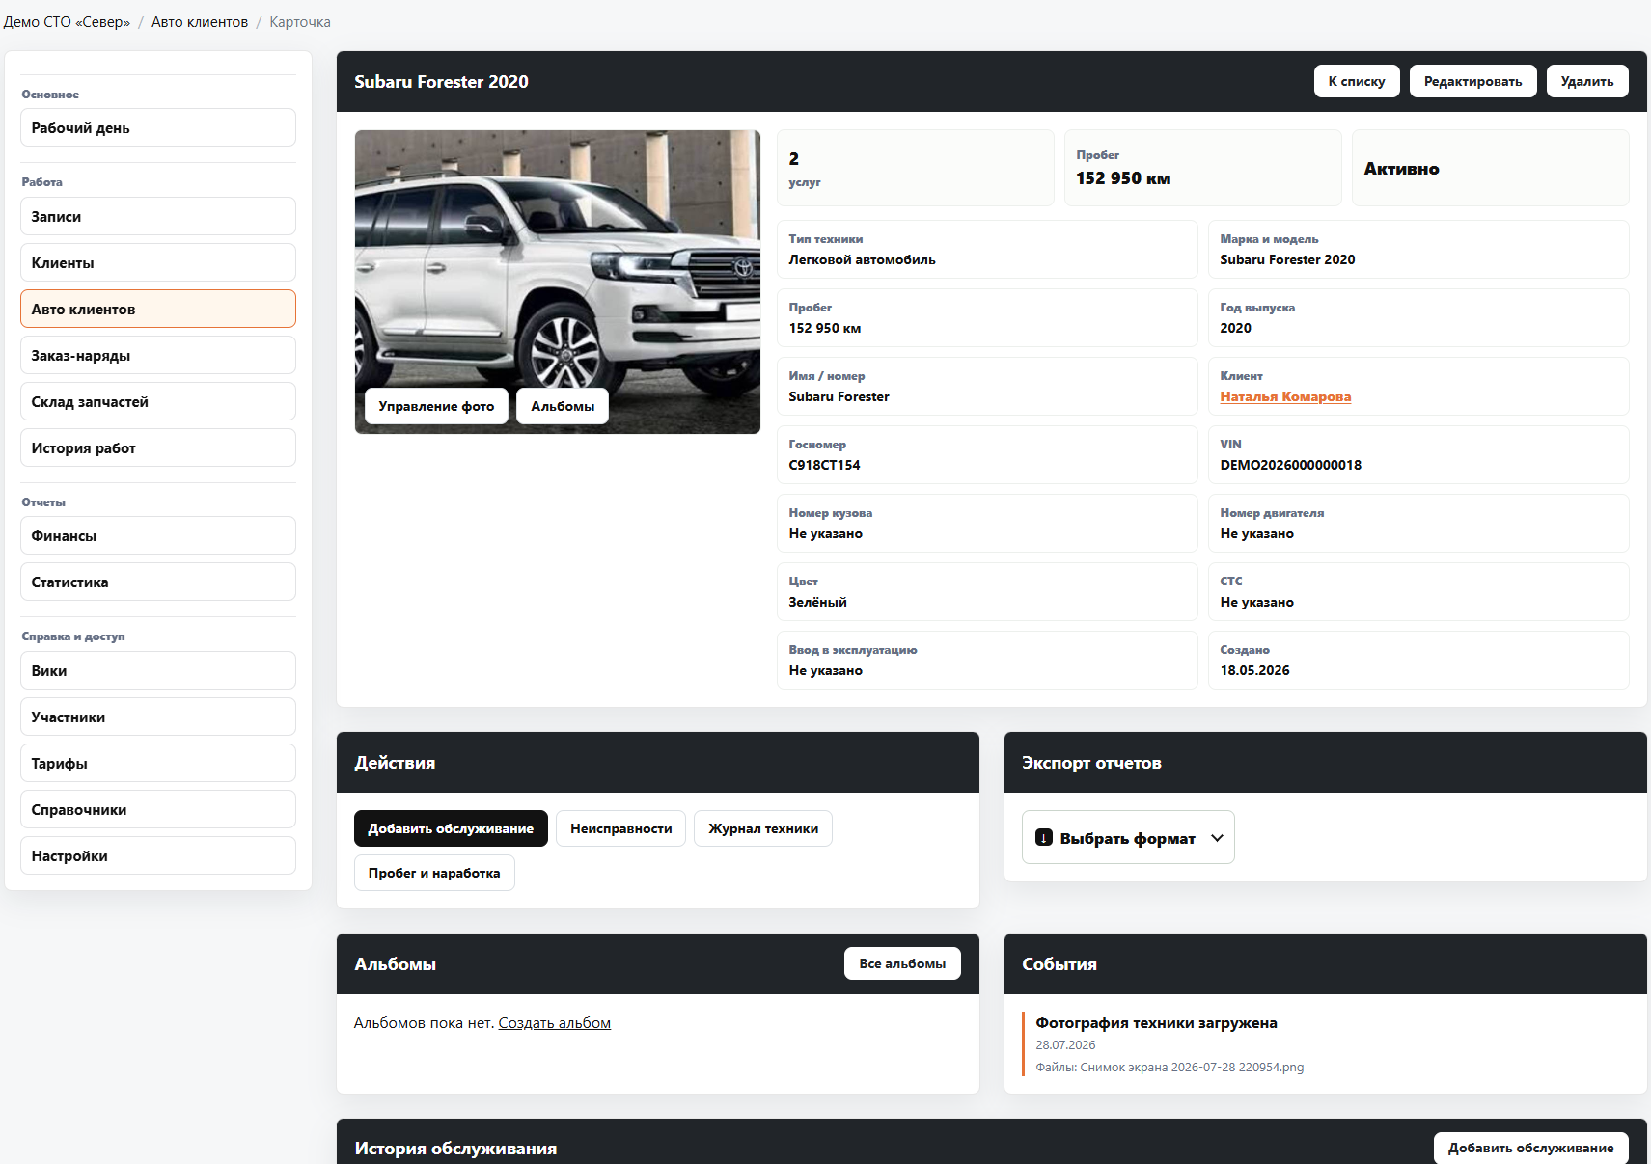Screen dimensions: 1651x1164
Task: Click the СТС Не указано value
Action: point(1256,602)
